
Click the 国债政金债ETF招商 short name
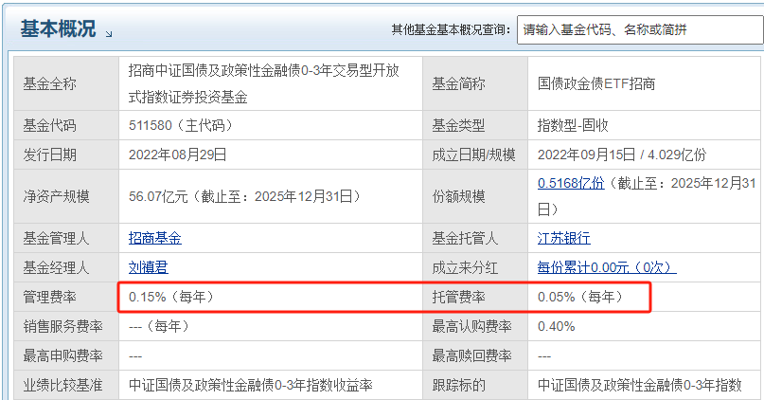click(x=596, y=83)
